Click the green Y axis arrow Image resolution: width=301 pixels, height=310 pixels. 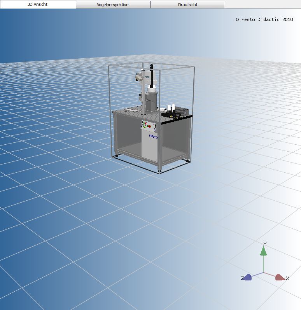coord(263,251)
